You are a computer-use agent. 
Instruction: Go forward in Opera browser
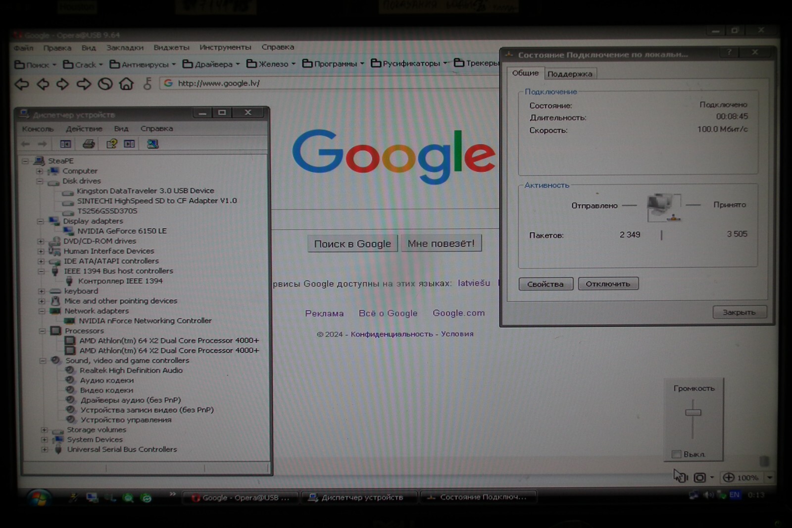click(x=84, y=84)
